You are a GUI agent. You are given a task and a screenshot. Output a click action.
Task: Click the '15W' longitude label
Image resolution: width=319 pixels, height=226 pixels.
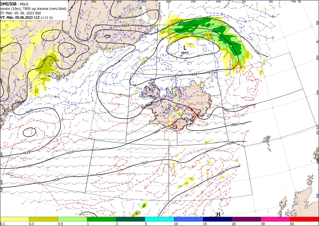tap(193, 2)
